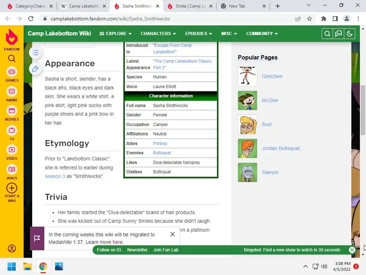Screen dimensions: 366x275
Task: Click the McGee thumbnail image
Action: click(247, 100)
